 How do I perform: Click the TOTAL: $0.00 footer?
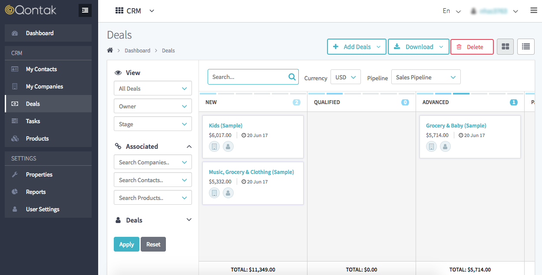click(361, 270)
